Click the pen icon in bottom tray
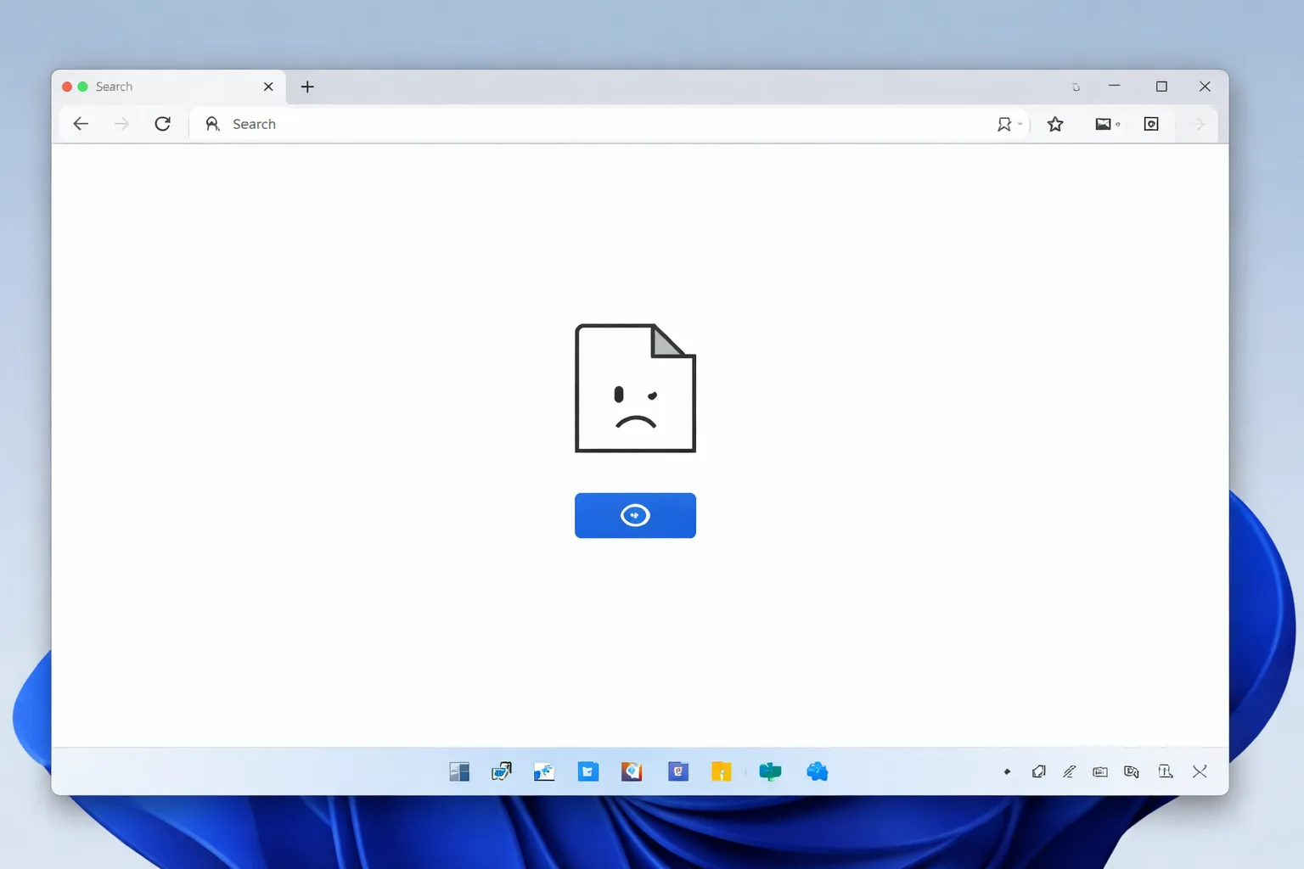 point(1069,771)
